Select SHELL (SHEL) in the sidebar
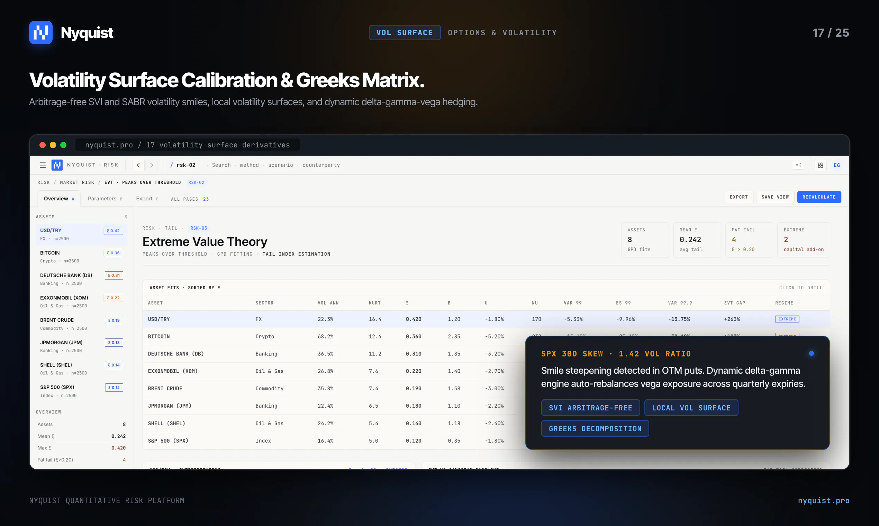The image size is (879, 526). pos(82,369)
